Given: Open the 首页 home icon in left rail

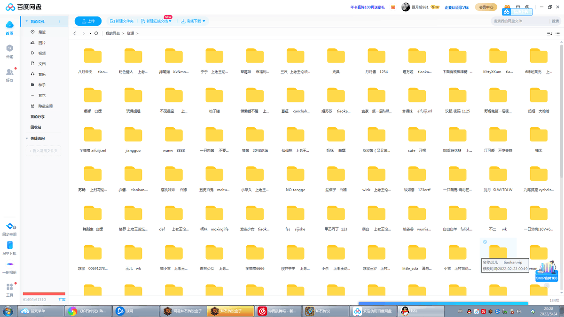Looking at the screenshot, I should pos(9,28).
